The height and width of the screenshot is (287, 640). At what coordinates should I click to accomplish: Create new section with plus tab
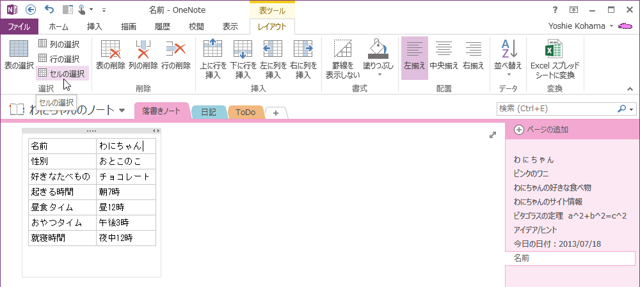pos(276,113)
